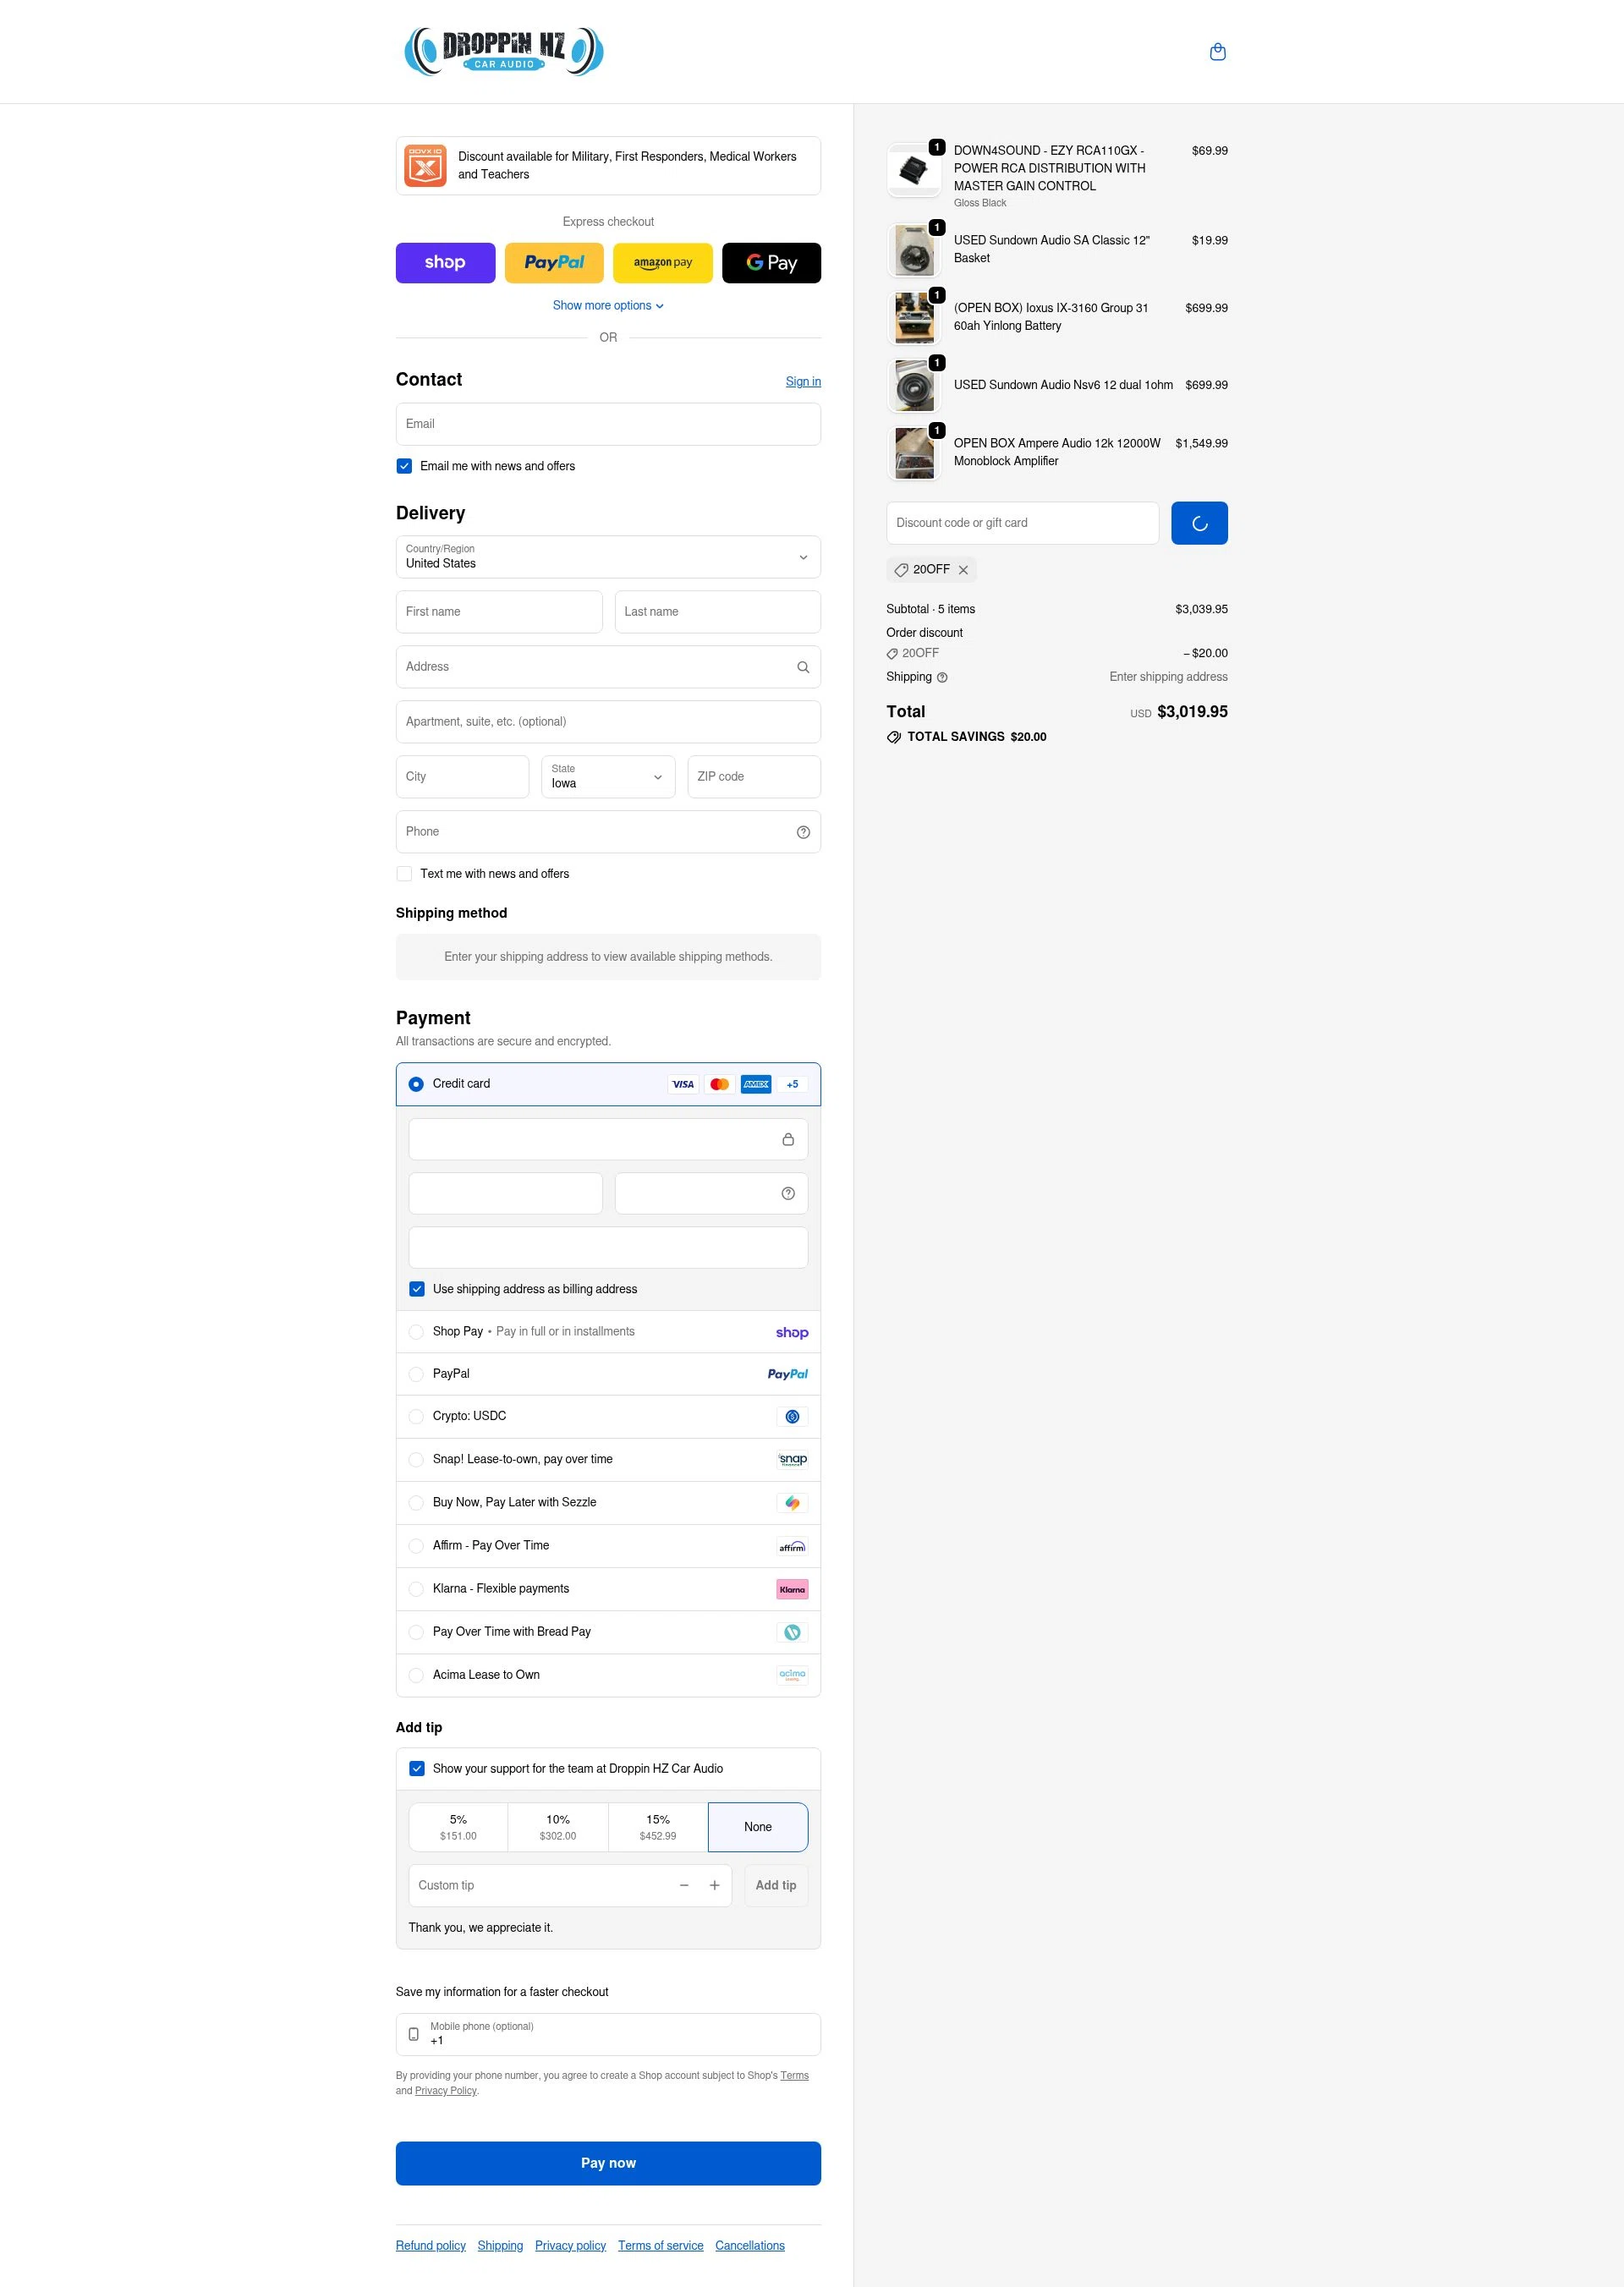
Task: Click the Droppin HZ Car Audio logo
Action: [503, 51]
